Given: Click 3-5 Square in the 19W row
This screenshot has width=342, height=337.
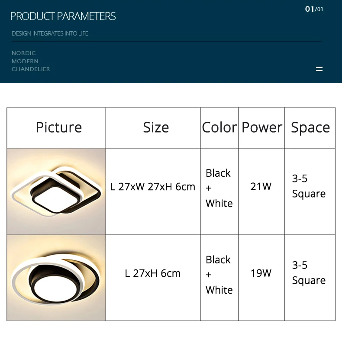Looking at the screenshot, I should (x=309, y=273).
